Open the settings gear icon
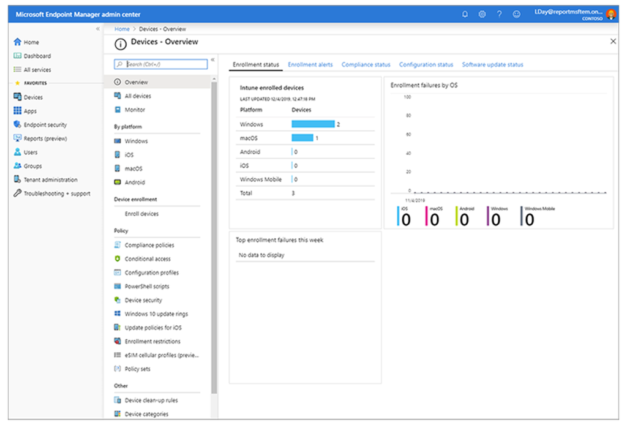This screenshot has height=425, width=627. (482, 15)
